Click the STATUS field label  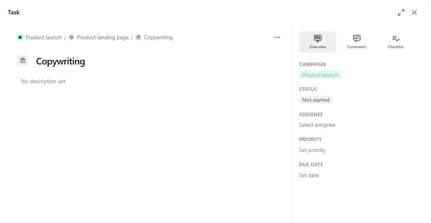308,89
